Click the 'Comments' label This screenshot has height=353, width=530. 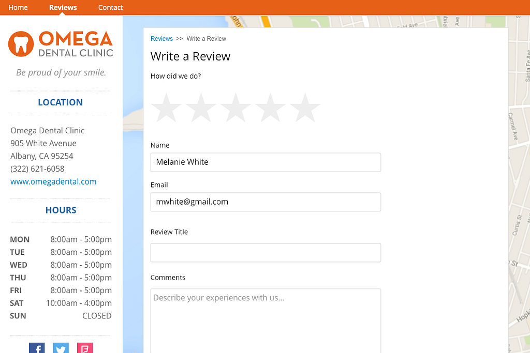pos(168,278)
